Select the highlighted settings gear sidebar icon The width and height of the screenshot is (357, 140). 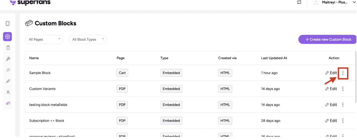[x=8, y=37]
